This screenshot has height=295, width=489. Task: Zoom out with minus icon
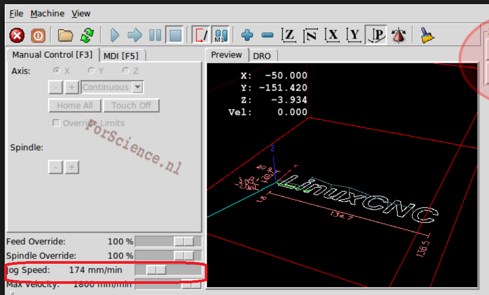267,35
